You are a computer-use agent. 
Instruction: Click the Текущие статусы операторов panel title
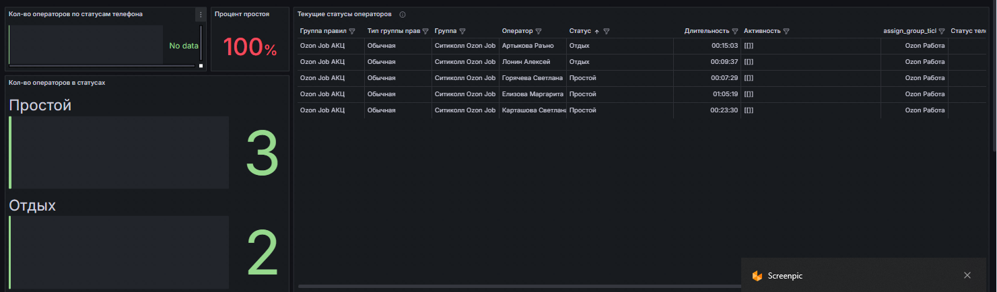pyautogui.click(x=344, y=14)
